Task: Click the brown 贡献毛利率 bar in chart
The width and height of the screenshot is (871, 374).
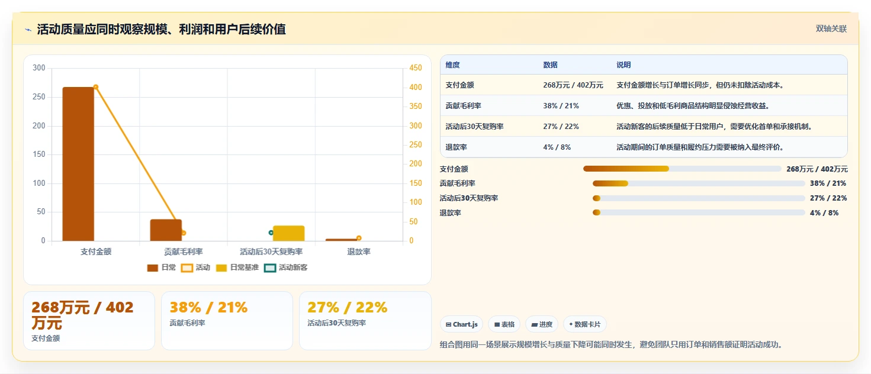Action: pyautogui.click(x=166, y=230)
